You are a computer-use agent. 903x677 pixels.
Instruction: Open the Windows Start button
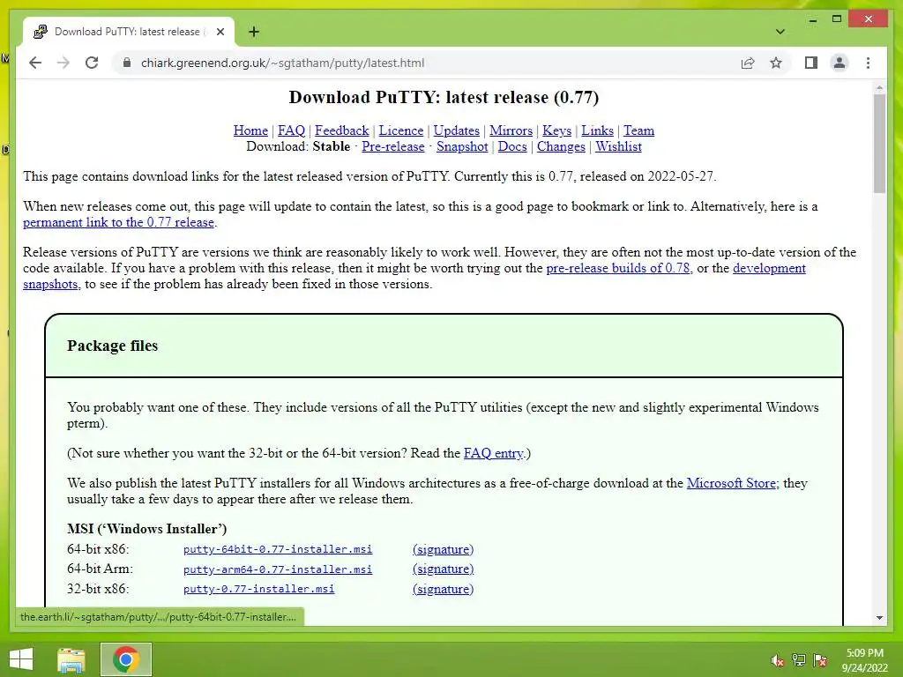coord(21,659)
